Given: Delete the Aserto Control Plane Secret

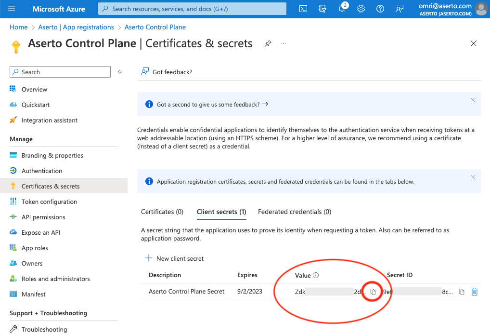Looking at the screenshot, I should (475, 292).
